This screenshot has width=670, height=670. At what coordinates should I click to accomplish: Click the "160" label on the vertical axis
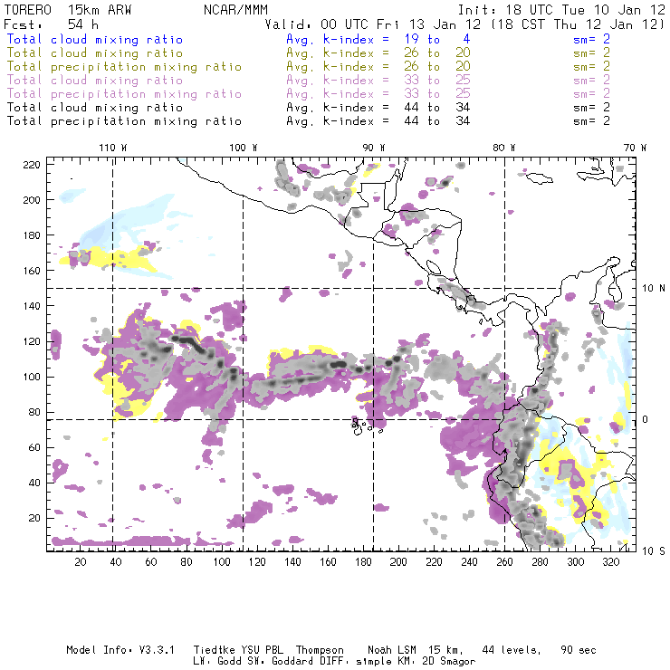32,271
